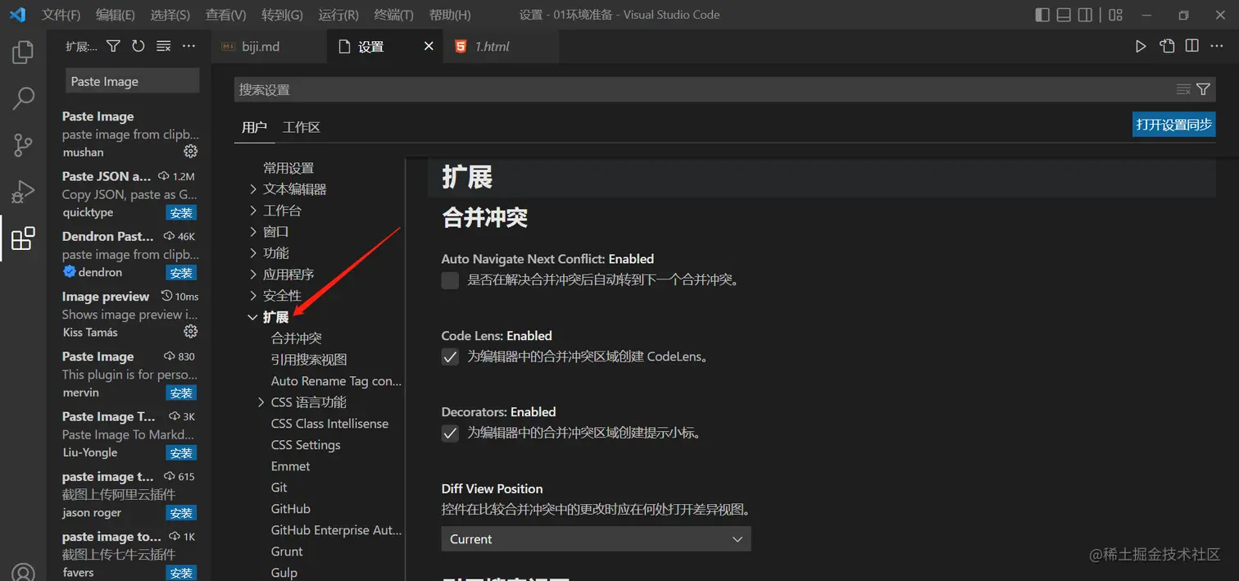1239x581 pixels.
Task: Clear settings search input icon
Action: tap(1183, 89)
